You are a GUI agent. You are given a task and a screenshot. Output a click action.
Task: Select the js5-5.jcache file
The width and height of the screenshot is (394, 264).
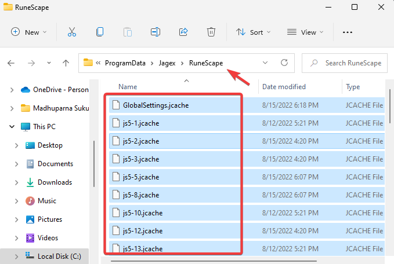(247, 177)
